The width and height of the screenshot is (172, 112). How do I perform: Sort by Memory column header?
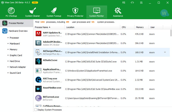click(x=141, y=27)
